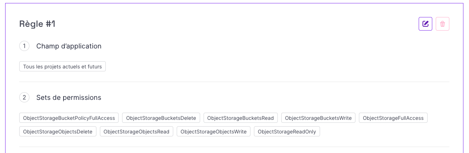The image size is (469, 153).
Task: Select the ObjectStorageObjectsDelete tag
Action: 58,132
